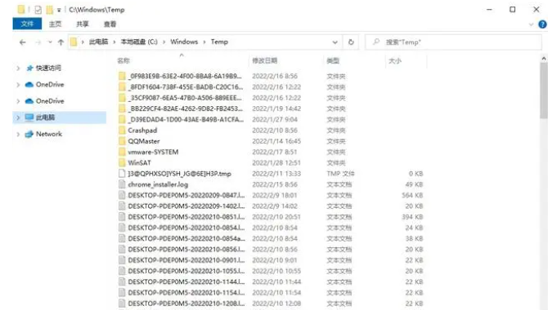Open the recent locations dropdown arrow
Image resolution: width=548 pixels, height=310 pixels.
tap(50, 42)
